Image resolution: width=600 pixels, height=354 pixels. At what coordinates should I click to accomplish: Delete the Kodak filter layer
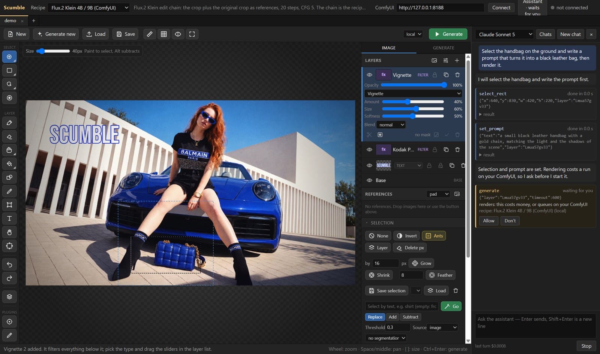tap(457, 149)
